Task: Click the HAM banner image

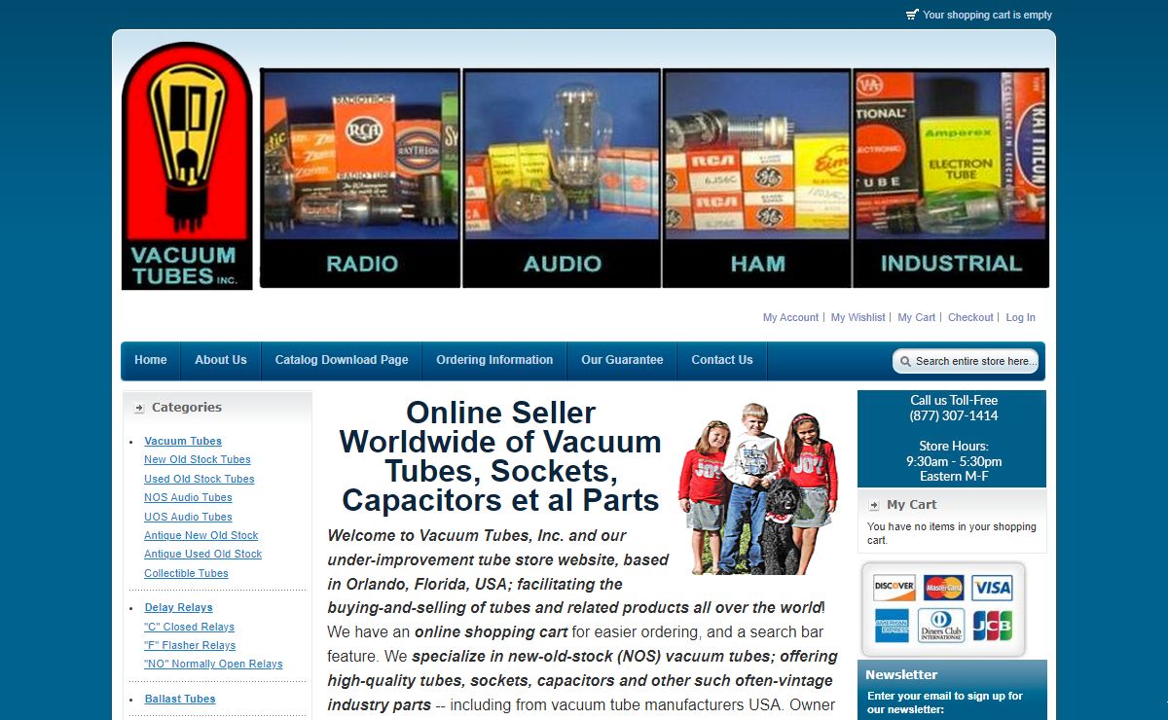Action: pyautogui.click(x=756, y=178)
